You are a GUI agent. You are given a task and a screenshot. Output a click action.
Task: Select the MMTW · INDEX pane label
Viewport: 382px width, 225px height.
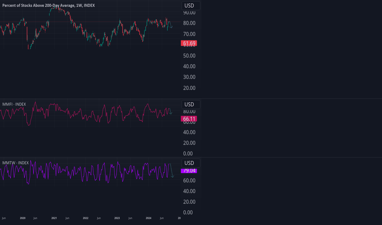(16, 163)
